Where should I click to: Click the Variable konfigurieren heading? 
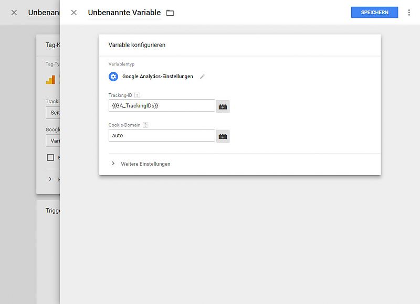137,45
